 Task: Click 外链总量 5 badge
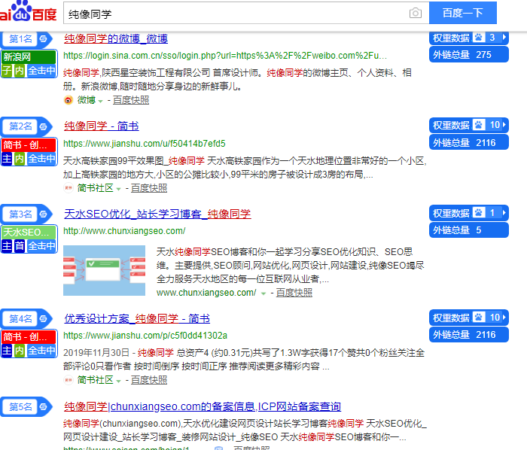[469, 230]
